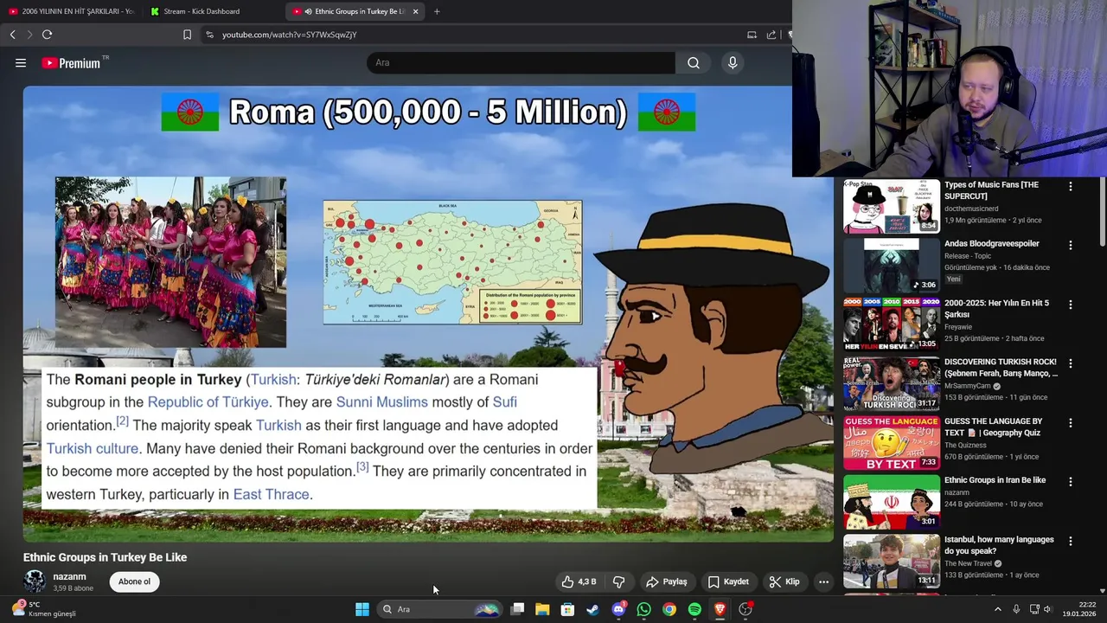The image size is (1107, 623).
Task: Open Ethnic Groups in Iran Be Like title
Action: click(995, 480)
